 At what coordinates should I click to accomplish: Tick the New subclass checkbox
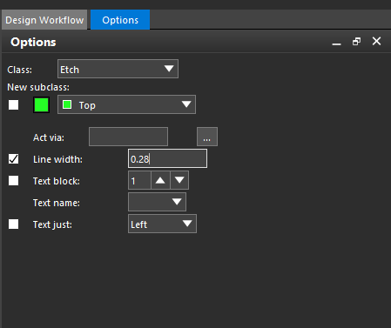pos(13,105)
